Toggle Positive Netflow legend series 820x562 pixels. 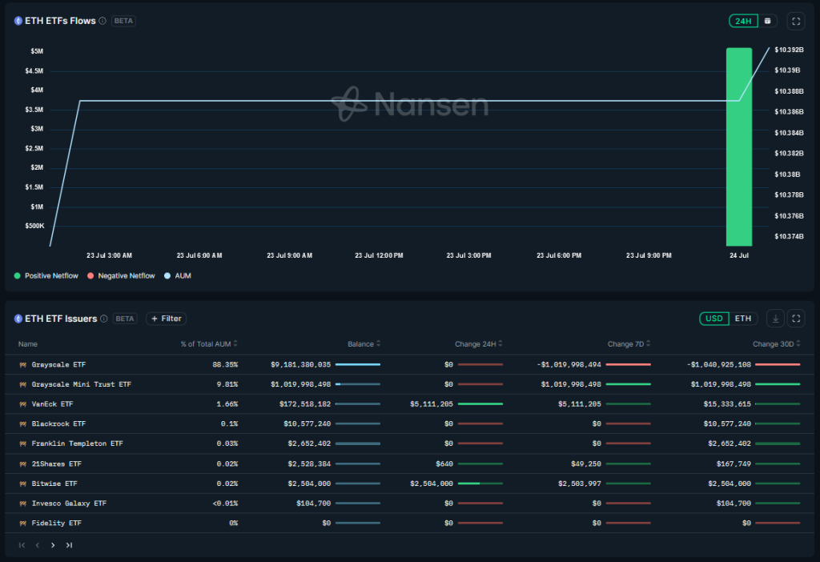click(x=46, y=275)
